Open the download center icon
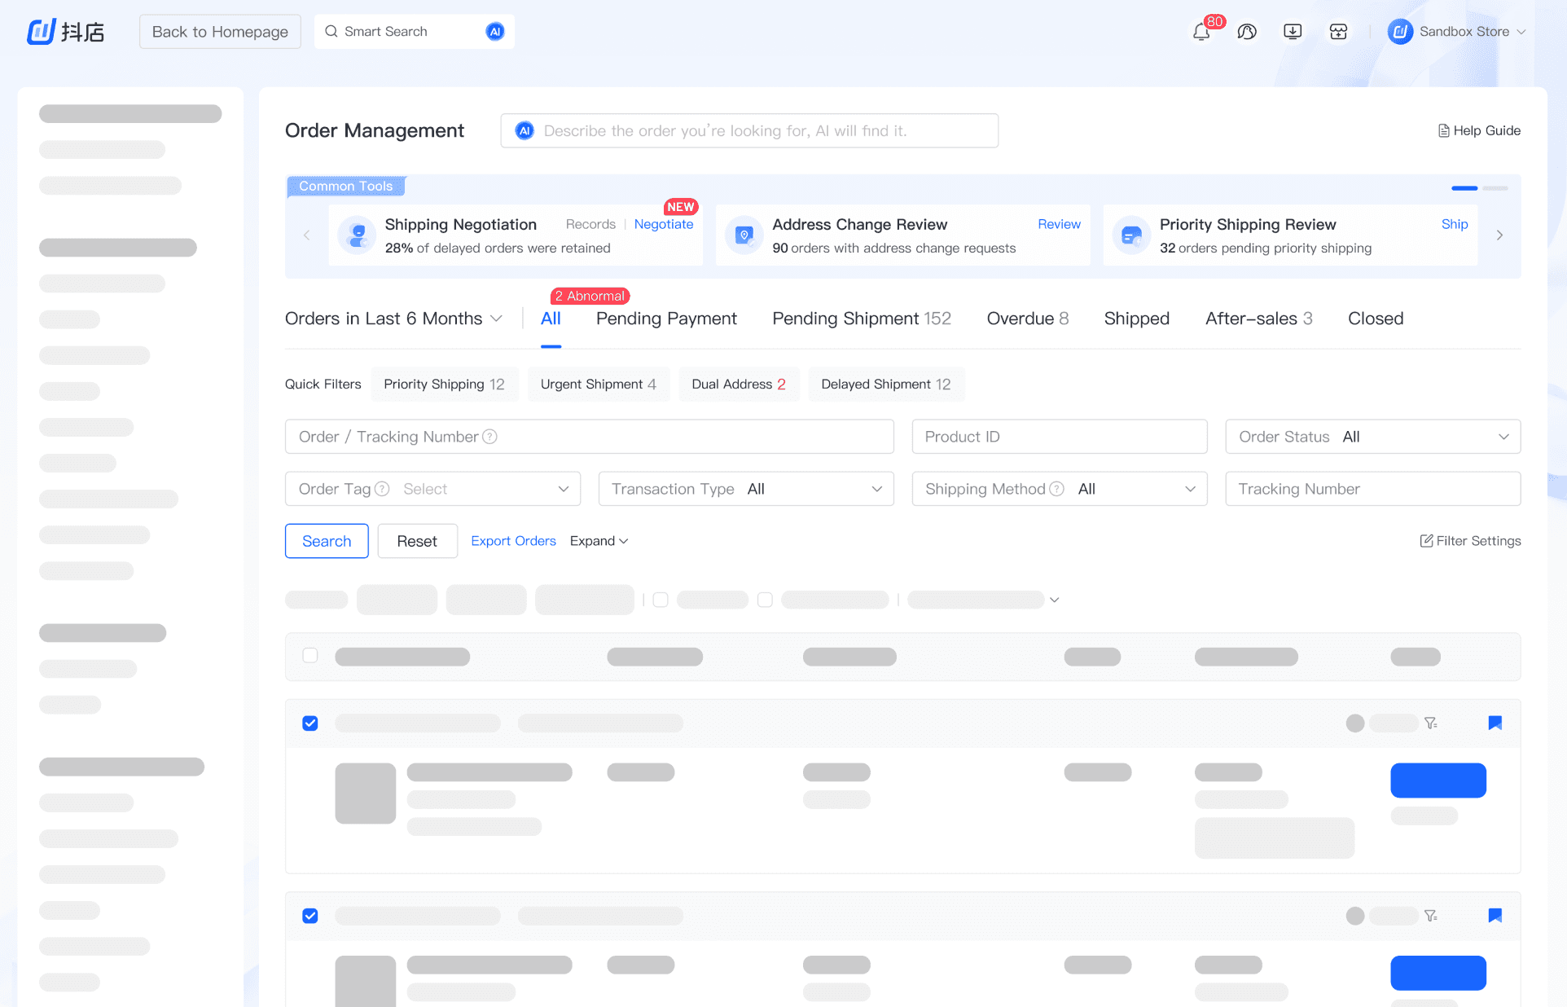 tap(1293, 32)
